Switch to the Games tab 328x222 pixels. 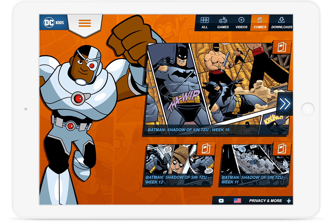tap(223, 23)
